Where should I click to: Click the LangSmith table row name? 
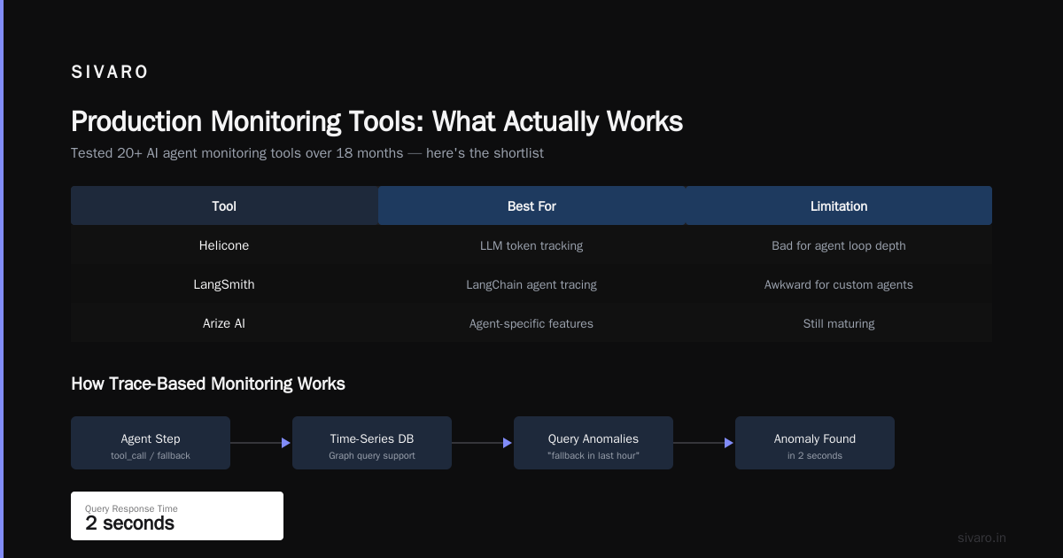(x=224, y=284)
